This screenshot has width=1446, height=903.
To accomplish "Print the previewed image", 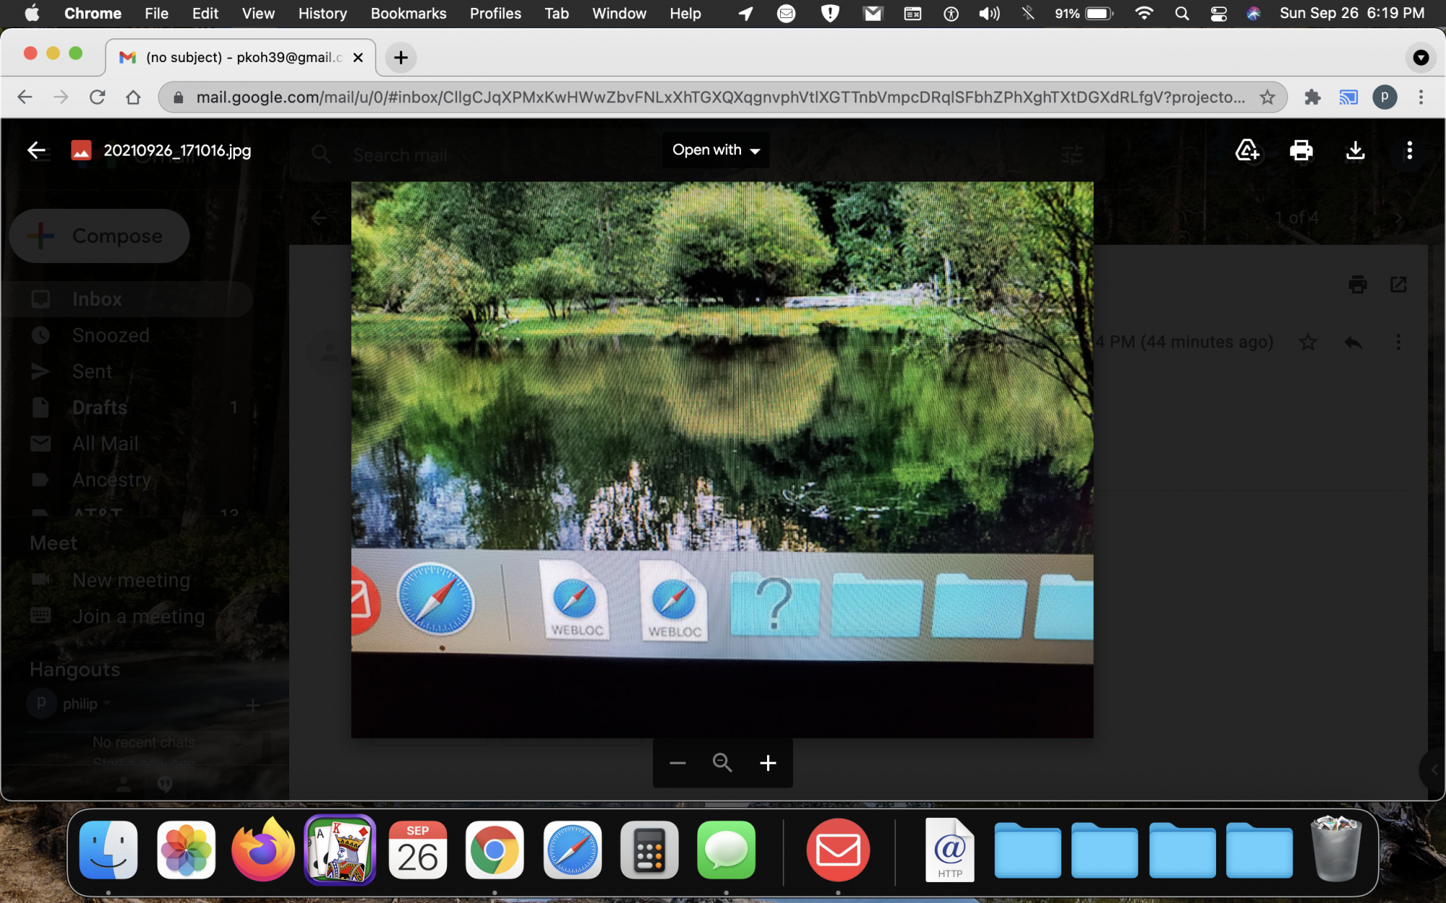I will click(1301, 150).
